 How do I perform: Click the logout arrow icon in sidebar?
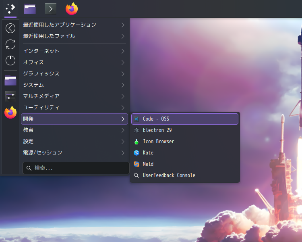[x=10, y=28]
